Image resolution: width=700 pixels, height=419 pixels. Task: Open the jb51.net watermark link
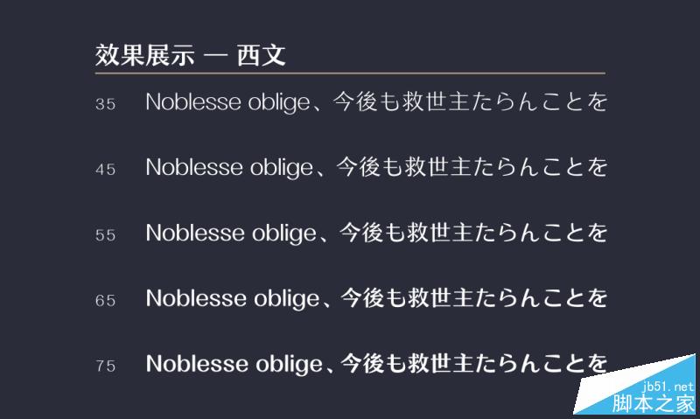(x=668, y=386)
